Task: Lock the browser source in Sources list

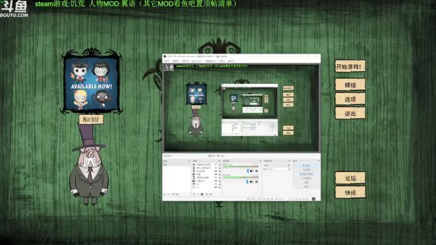Action: (x=220, y=174)
